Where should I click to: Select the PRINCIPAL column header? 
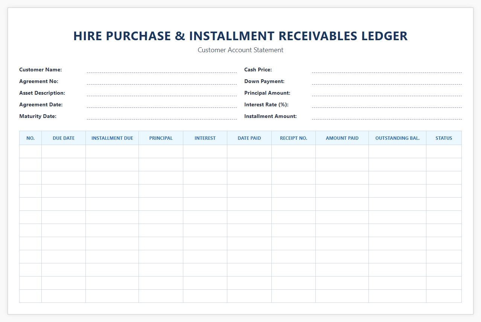tap(161, 138)
